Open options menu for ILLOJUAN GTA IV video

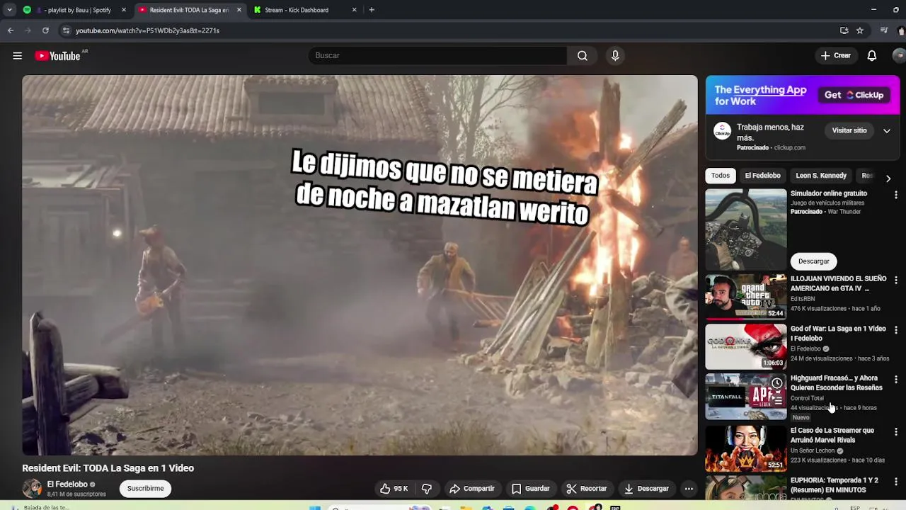[896, 280]
